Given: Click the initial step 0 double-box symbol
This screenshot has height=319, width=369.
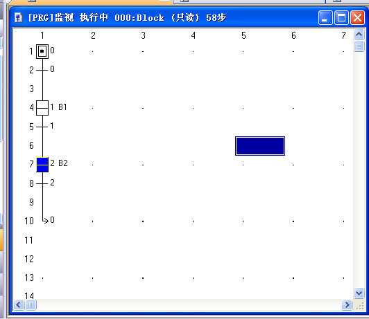Looking at the screenshot, I should coord(42,51).
